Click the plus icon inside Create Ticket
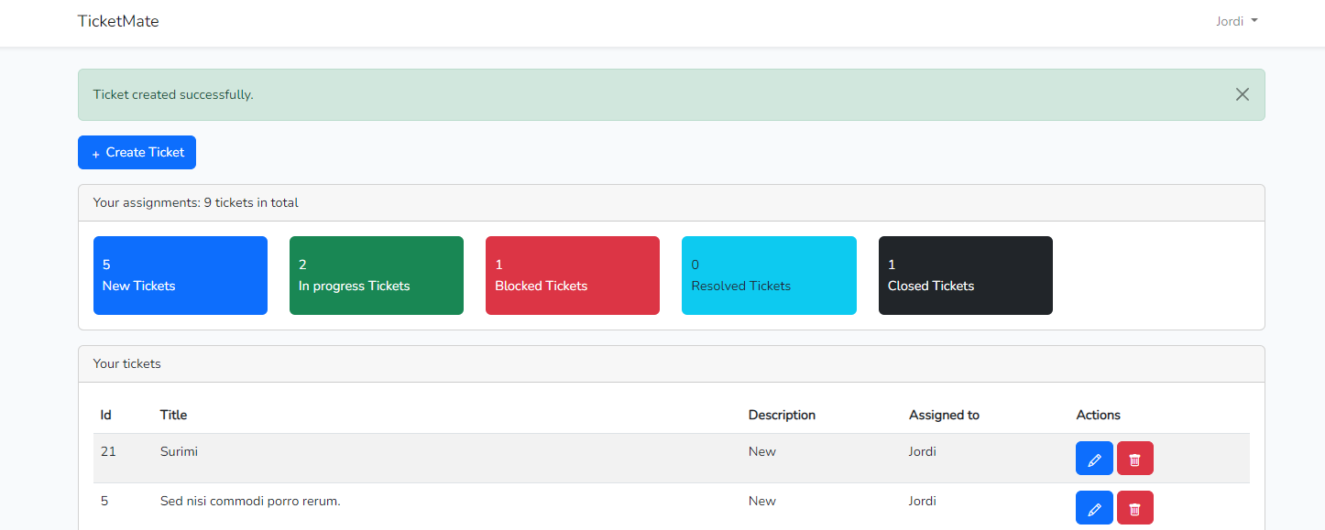Image resolution: width=1325 pixels, height=530 pixels. [x=95, y=152]
